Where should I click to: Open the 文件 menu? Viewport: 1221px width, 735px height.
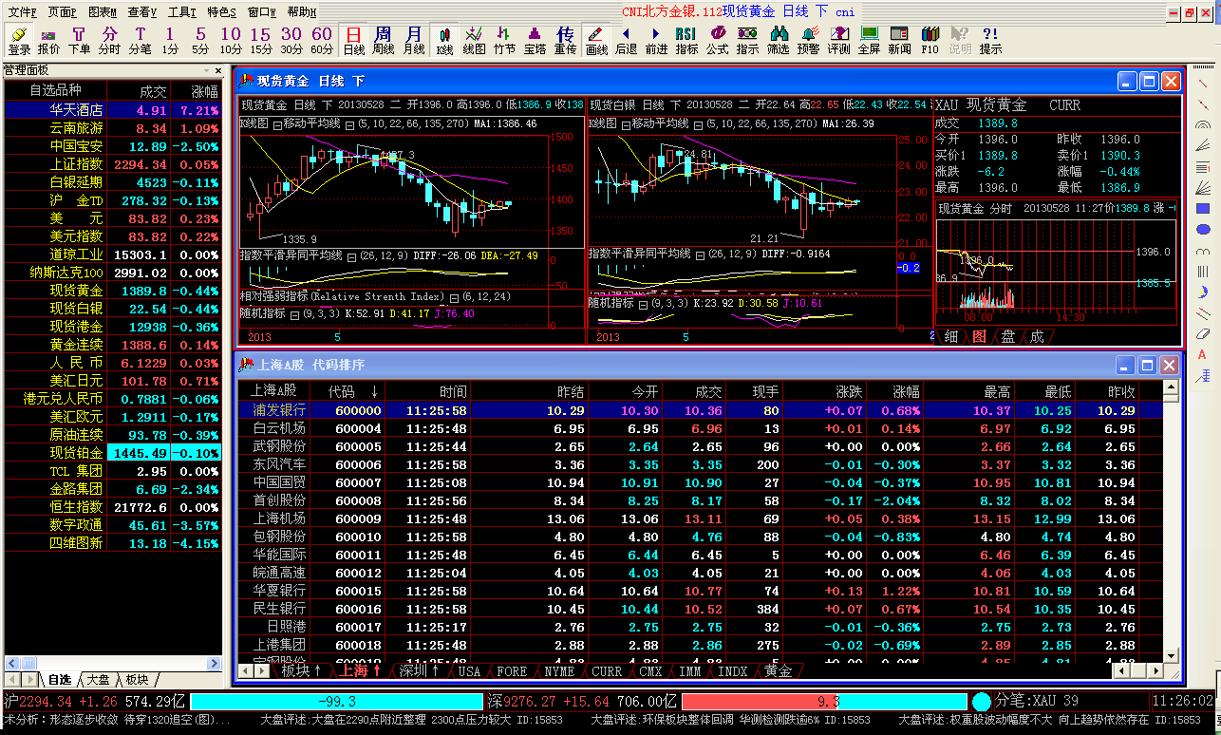click(x=23, y=11)
